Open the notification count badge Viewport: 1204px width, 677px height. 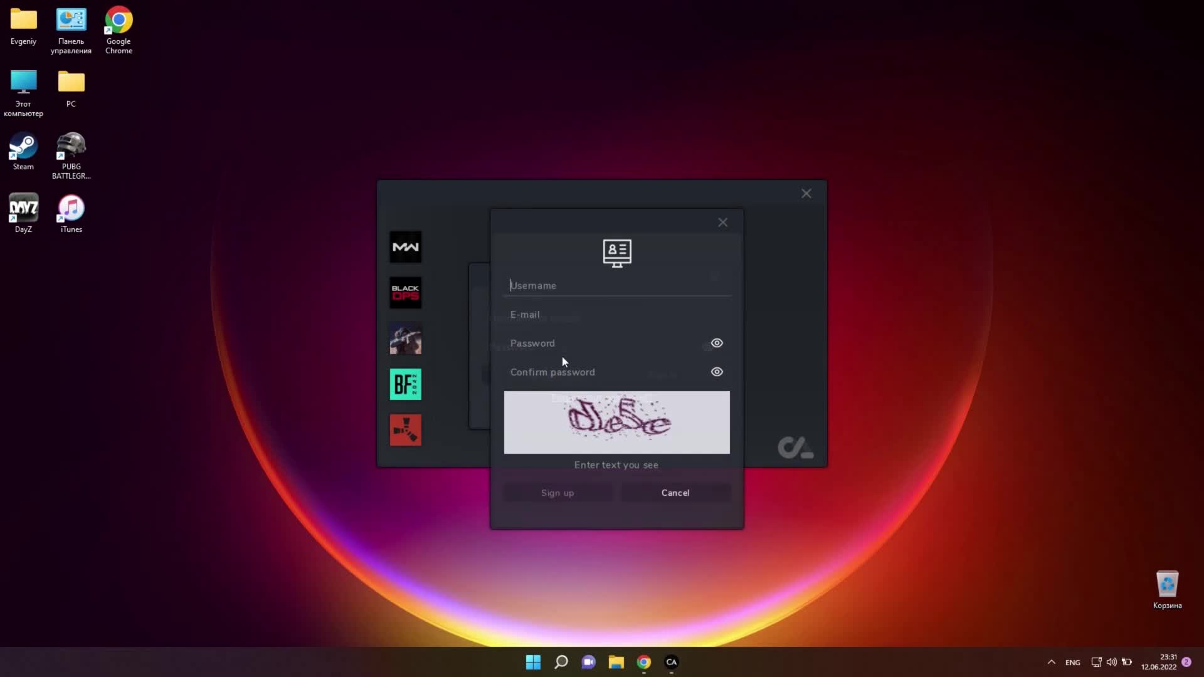[1186, 662]
